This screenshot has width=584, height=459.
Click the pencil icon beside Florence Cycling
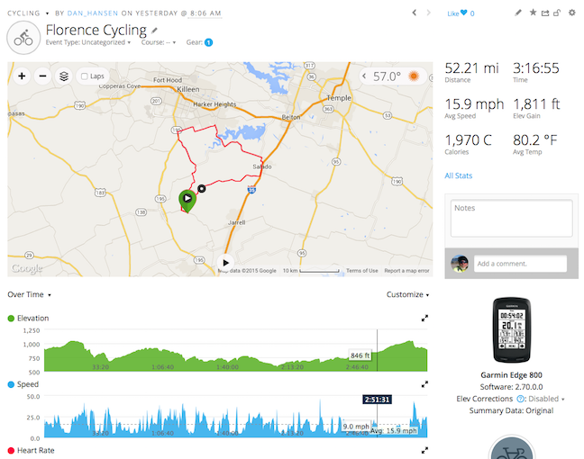click(x=154, y=31)
